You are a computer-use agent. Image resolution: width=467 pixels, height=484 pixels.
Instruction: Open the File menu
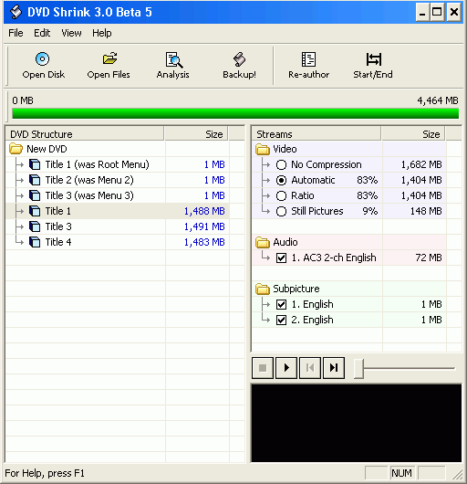tap(16, 33)
